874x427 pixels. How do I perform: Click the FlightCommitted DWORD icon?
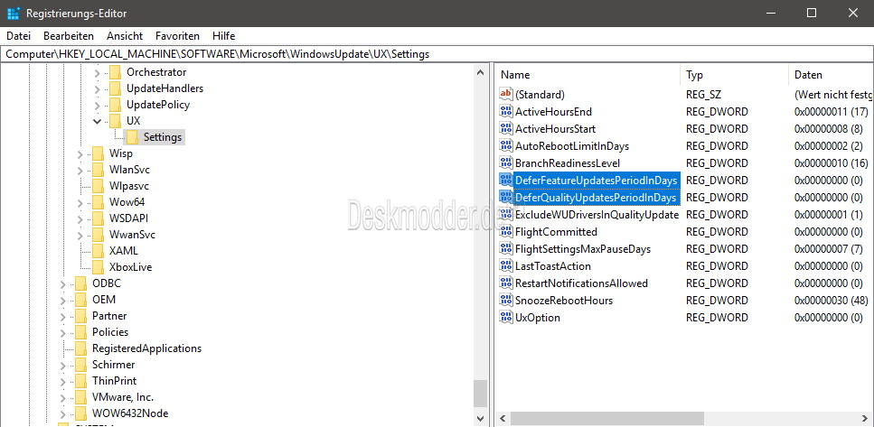(x=506, y=232)
